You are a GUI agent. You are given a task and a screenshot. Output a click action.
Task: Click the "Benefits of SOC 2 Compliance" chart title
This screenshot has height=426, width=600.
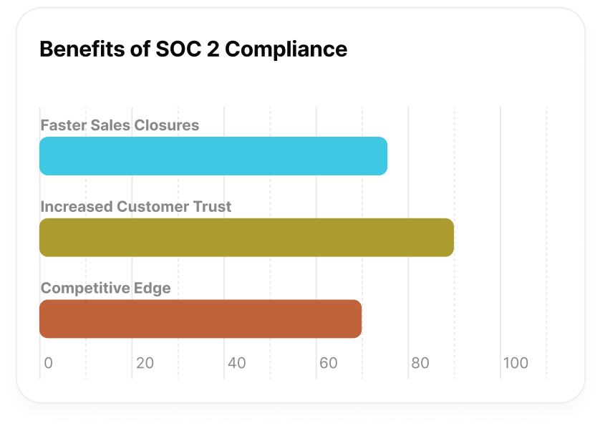(x=193, y=49)
